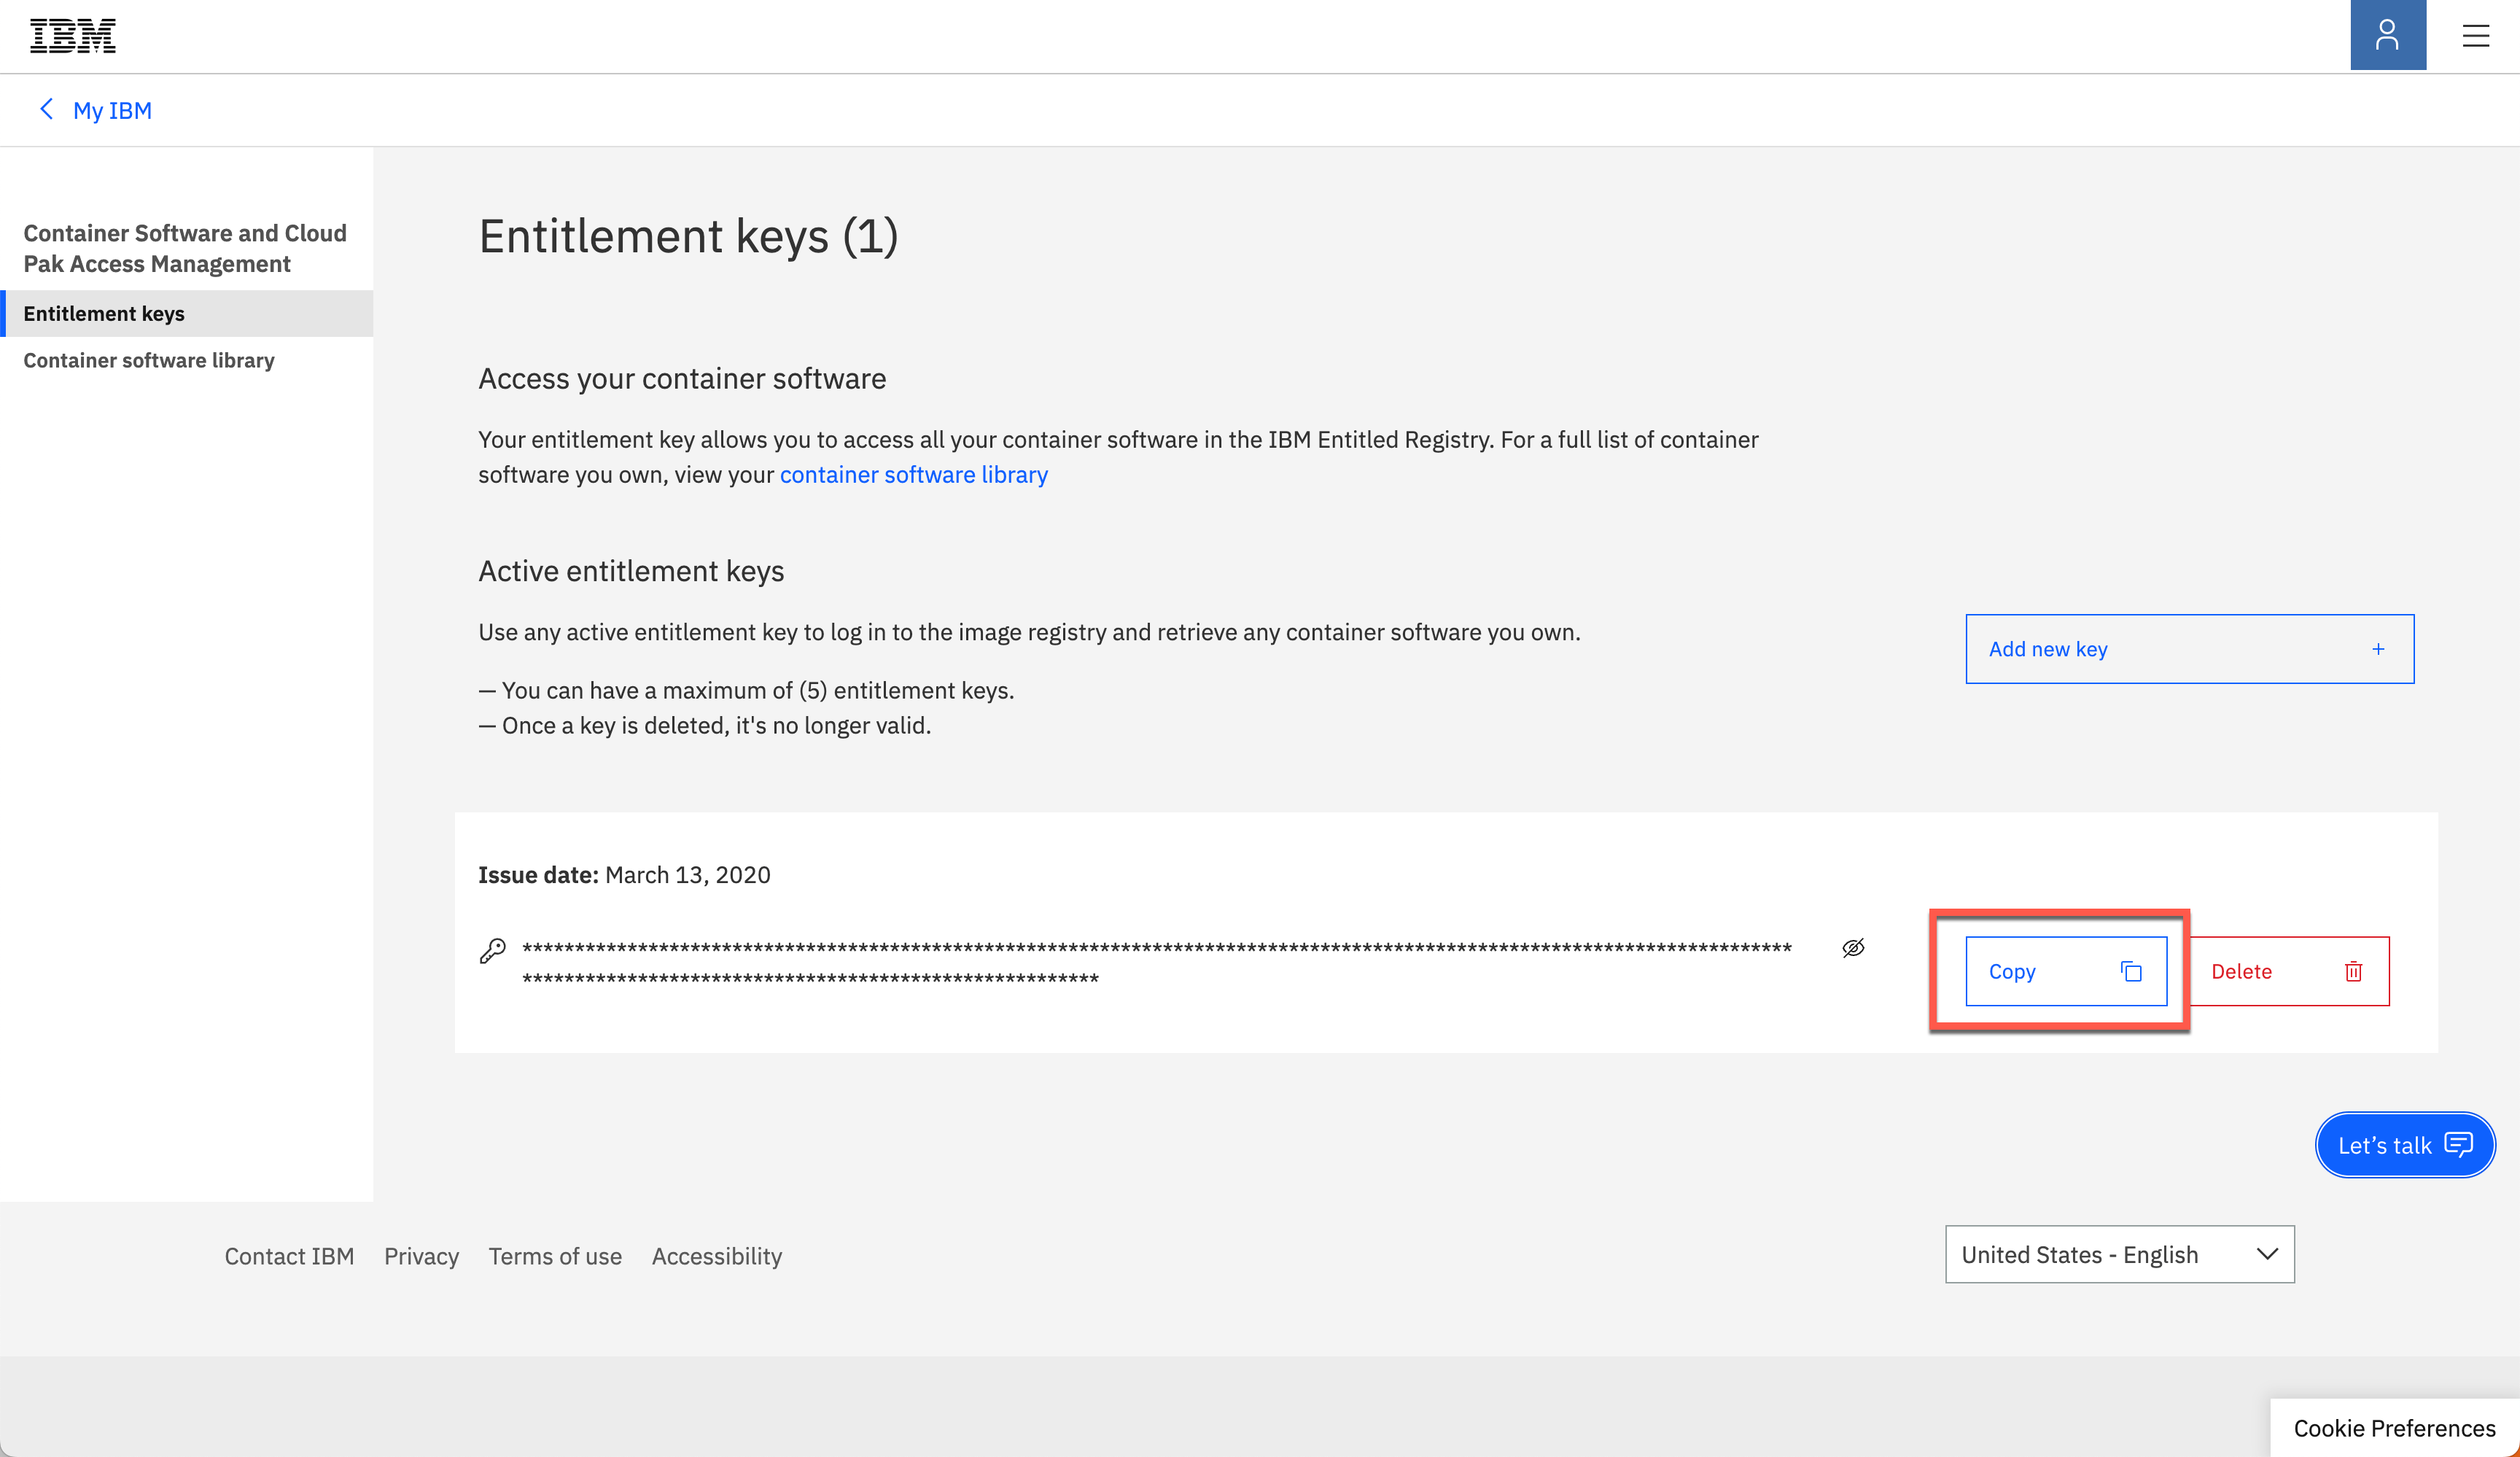Open the chat icon in the Let's talk bubble
The width and height of the screenshot is (2520, 1457).
2461,1145
